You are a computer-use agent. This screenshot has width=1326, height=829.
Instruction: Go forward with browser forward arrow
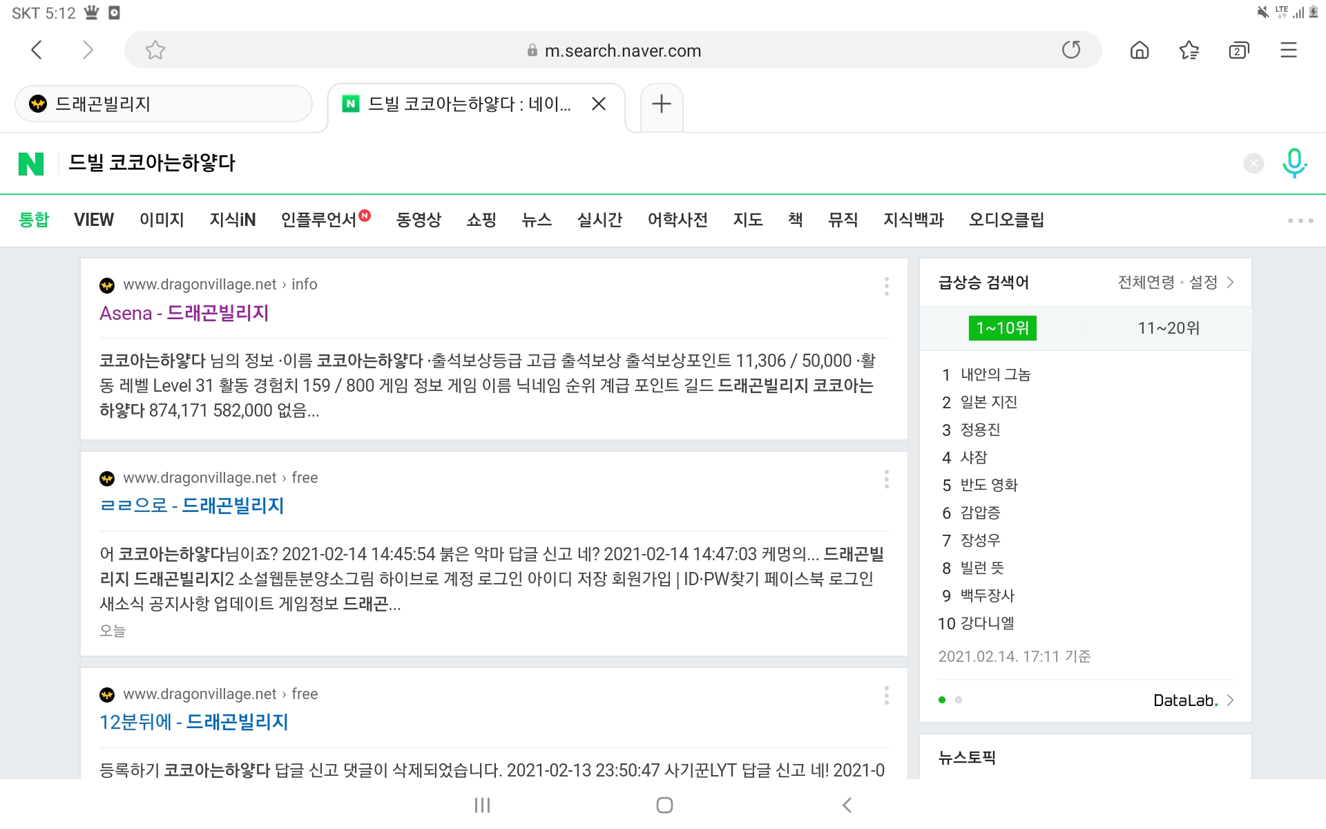click(87, 50)
